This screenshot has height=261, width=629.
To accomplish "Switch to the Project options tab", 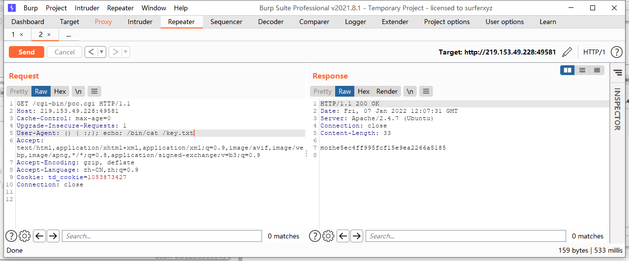I will tap(447, 22).
